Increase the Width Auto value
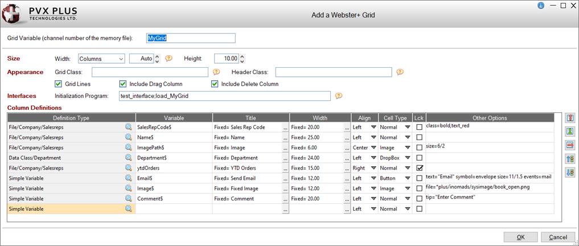The height and width of the screenshot is (246, 579). [x=157, y=56]
